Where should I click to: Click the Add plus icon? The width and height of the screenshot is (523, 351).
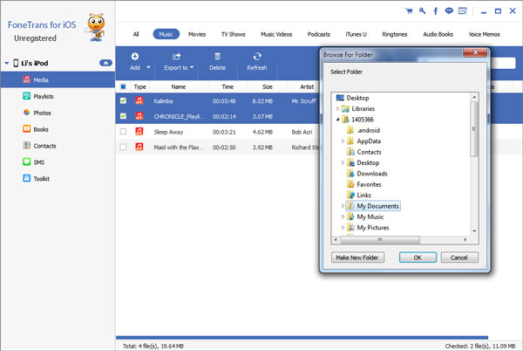click(x=135, y=57)
